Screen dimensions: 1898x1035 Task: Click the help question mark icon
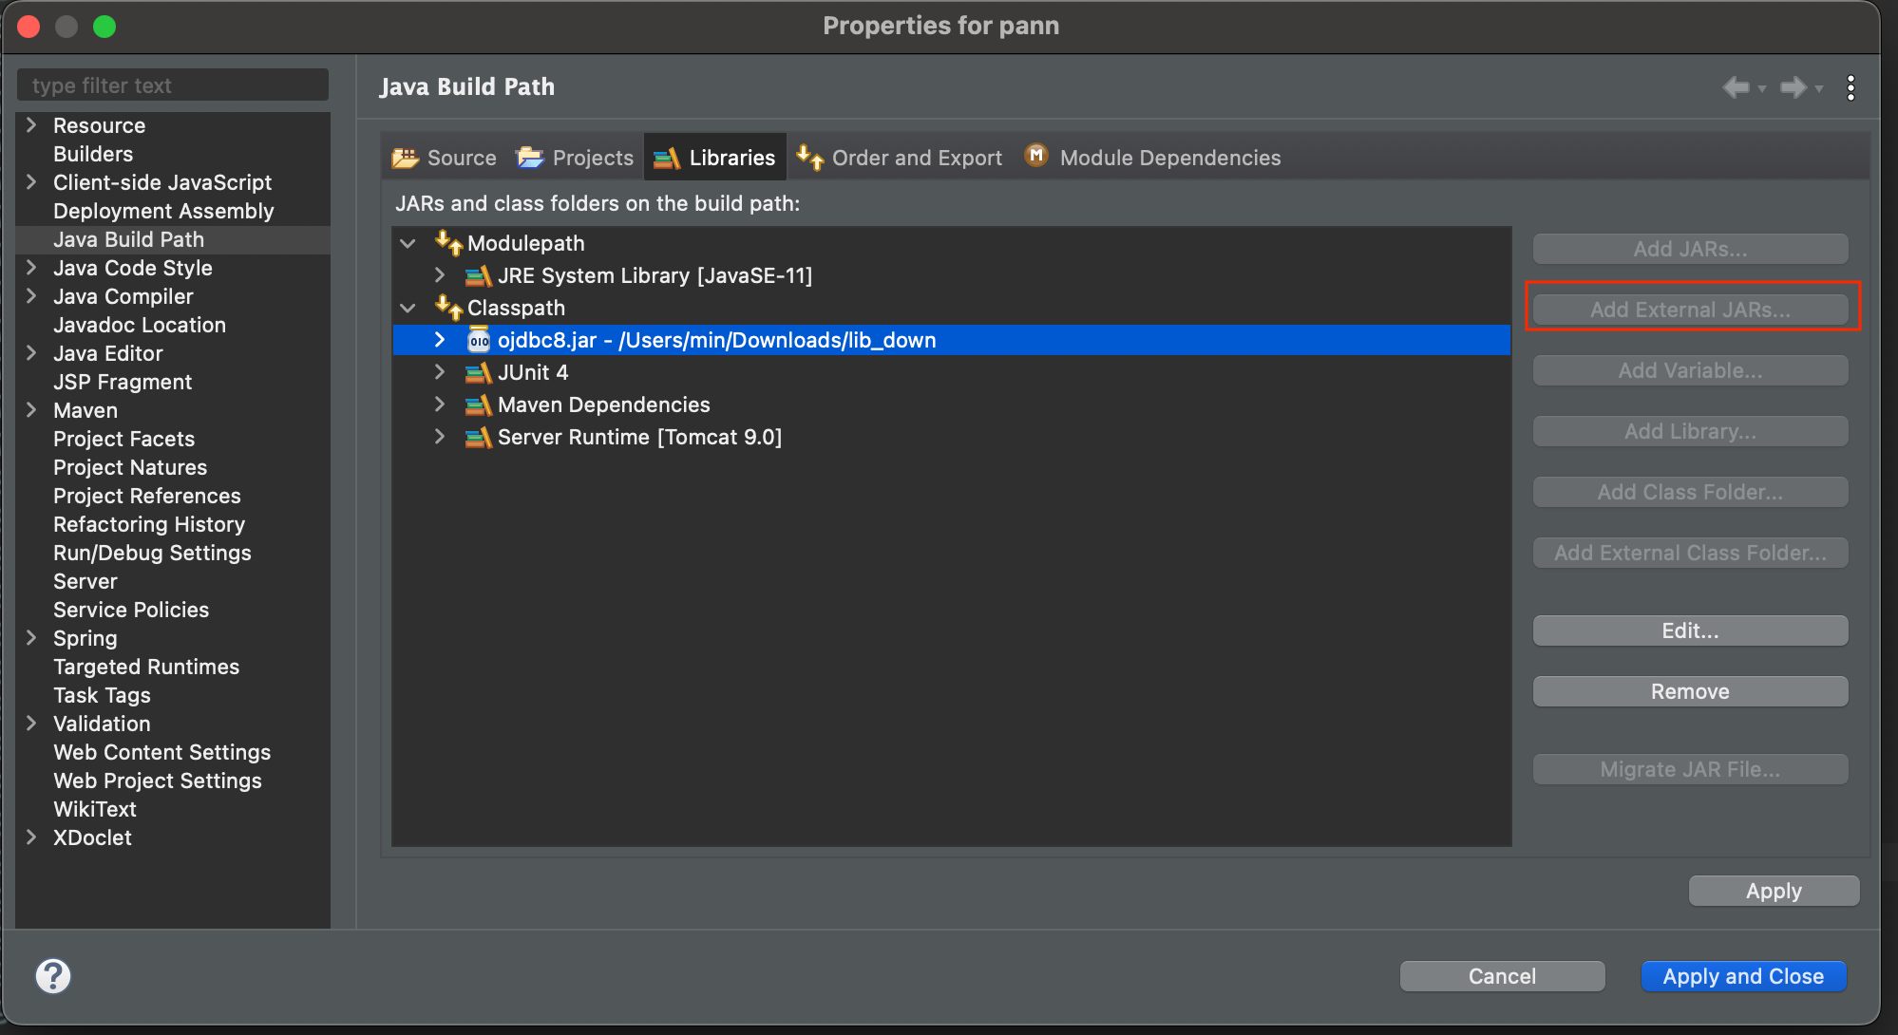(x=53, y=976)
